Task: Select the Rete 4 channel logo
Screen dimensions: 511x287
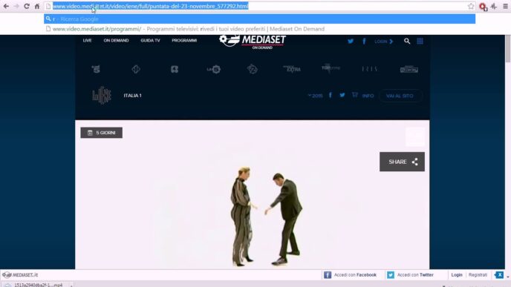Action: coord(175,69)
